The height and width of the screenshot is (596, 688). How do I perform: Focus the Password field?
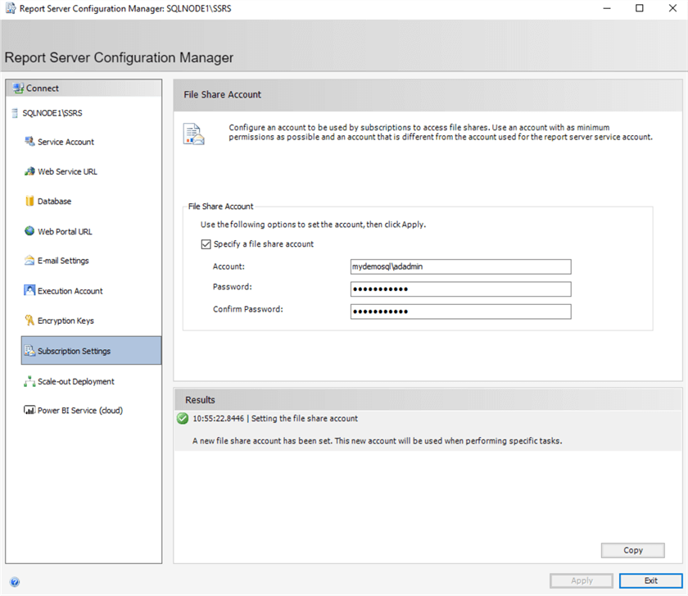pos(460,289)
